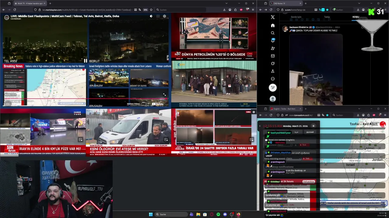Image resolution: width=389 pixels, height=218 pixels.
Task: Click Full archive button in alerts panel
Action: coord(308,181)
